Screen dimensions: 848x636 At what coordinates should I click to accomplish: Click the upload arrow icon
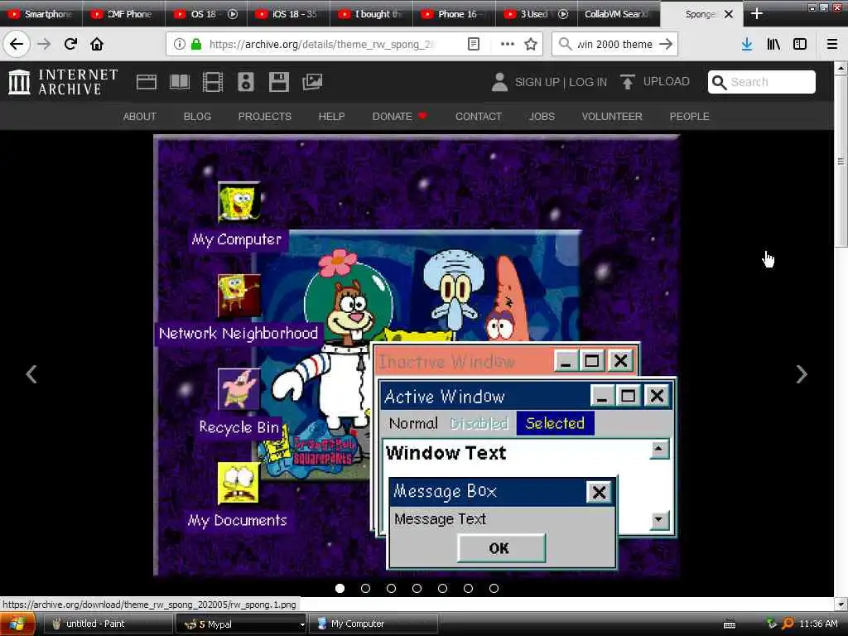pos(628,82)
